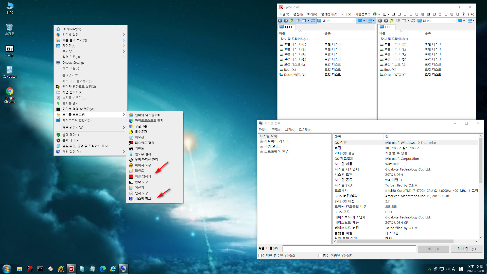Open the view mode icon in left pane
This screenshot has height=274, width=487.
(304, 21)
